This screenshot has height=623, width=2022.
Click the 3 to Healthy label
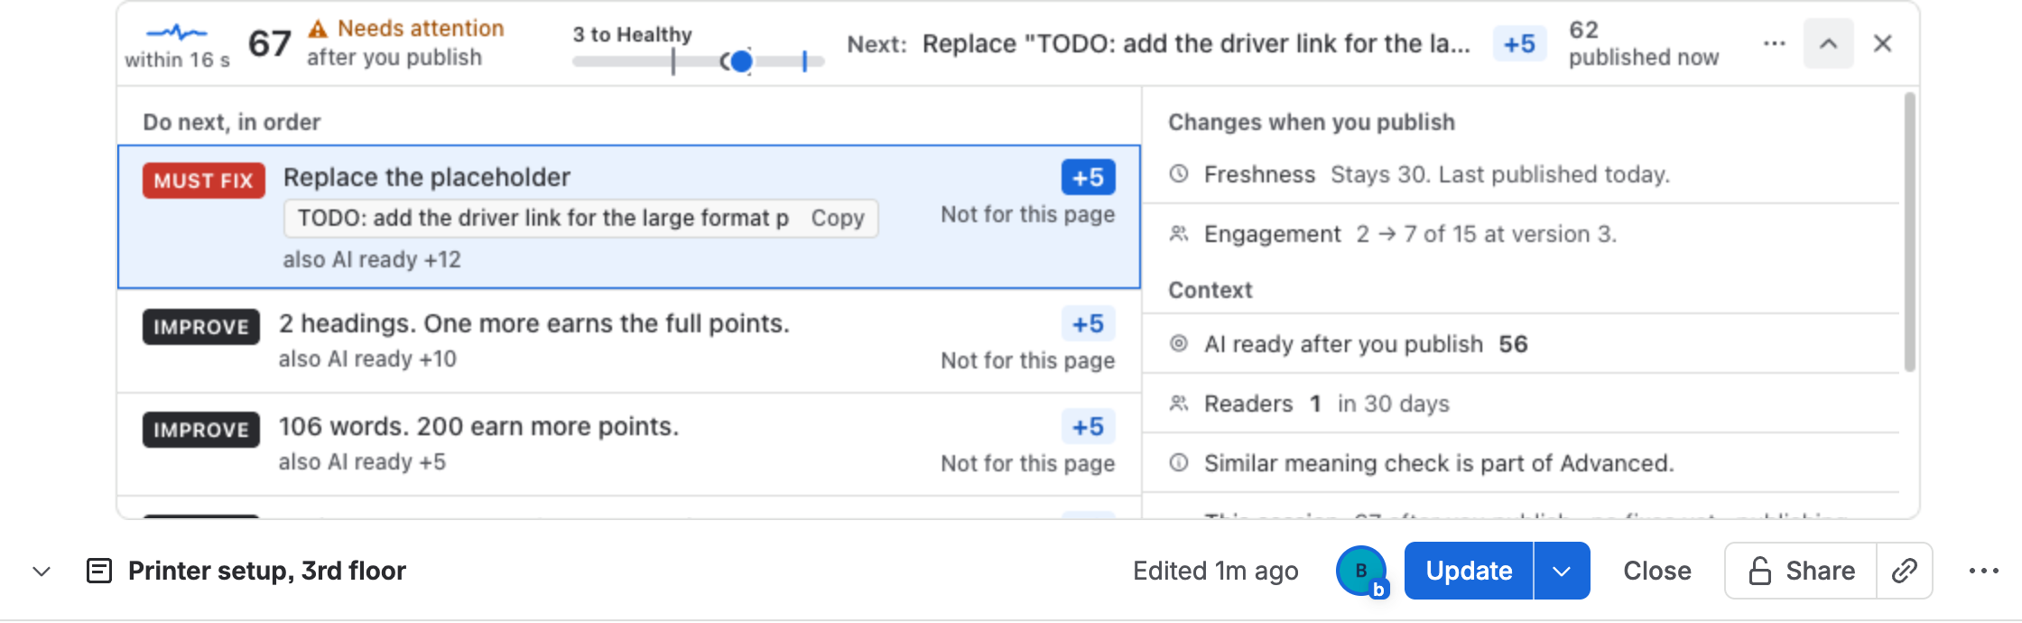[x=632, y=34]
